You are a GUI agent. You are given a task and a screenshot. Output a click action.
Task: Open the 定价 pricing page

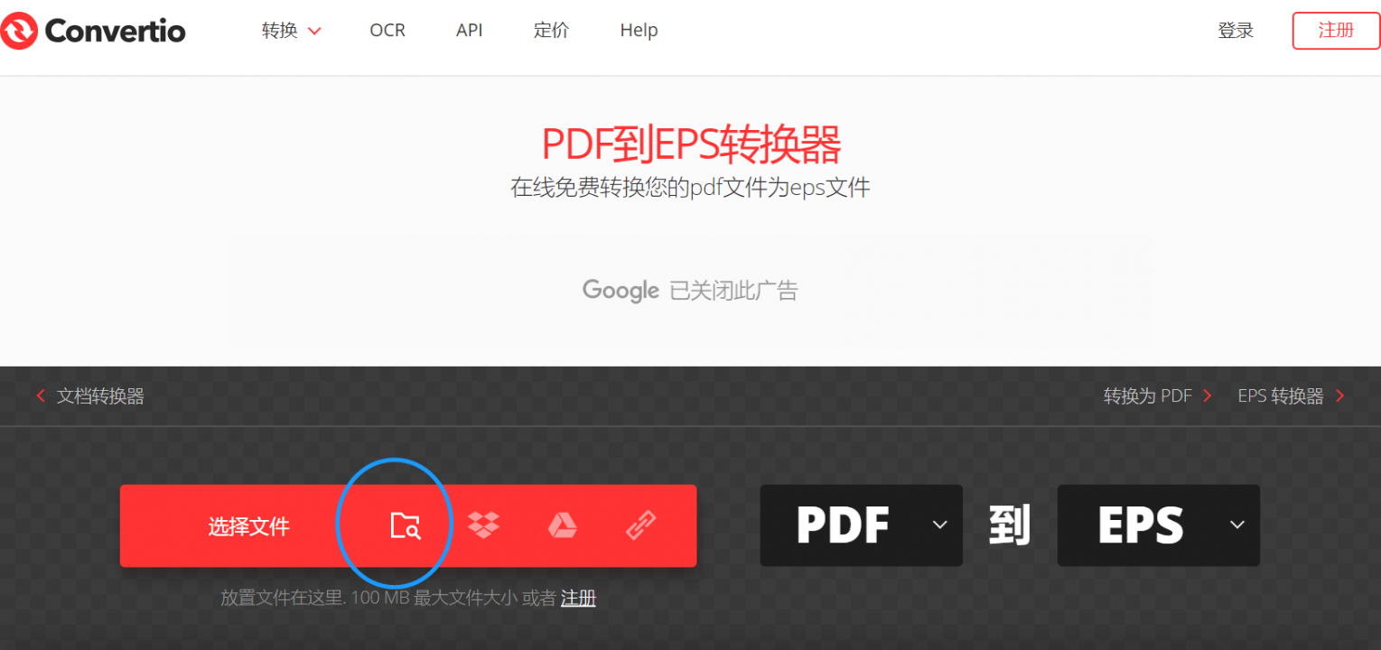click(550, 30)
